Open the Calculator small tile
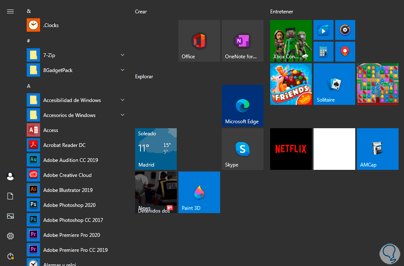The height and width of the screenshot is (266, 404). [324, 52]
